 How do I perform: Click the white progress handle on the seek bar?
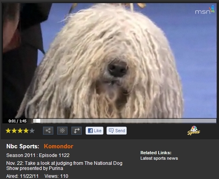38,121
